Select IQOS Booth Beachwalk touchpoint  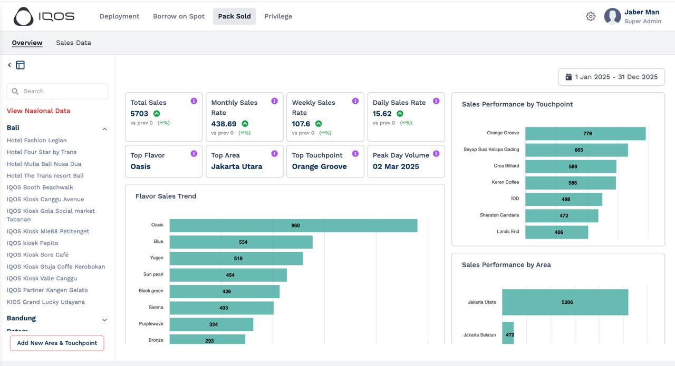[40, 187]
